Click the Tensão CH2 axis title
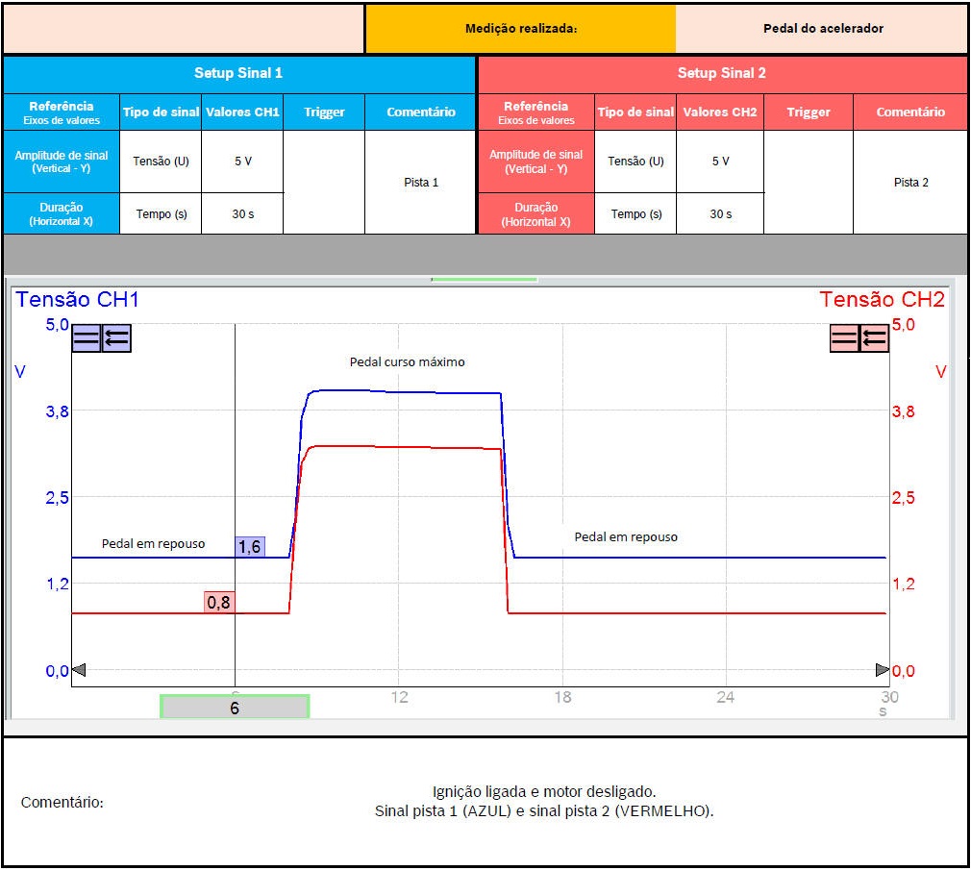Image resolution: width=971 pixels, height=871 pixels. [882, 300]
